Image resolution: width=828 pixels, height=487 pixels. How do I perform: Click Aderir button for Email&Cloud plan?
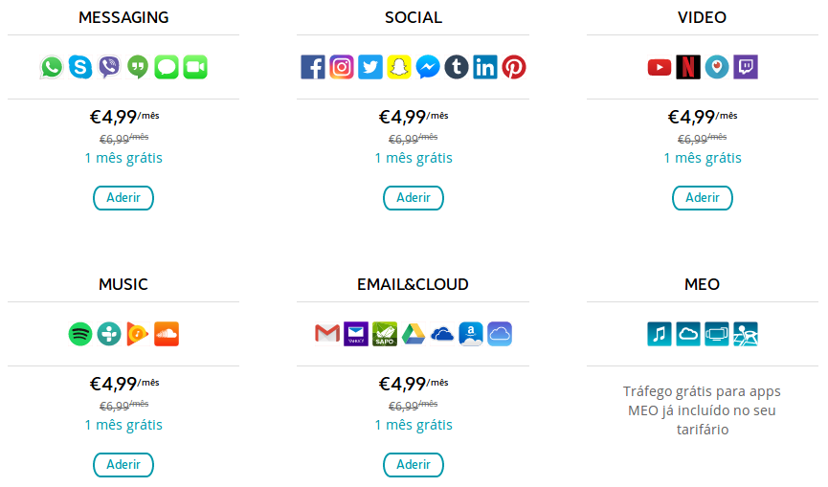[414, 465]
